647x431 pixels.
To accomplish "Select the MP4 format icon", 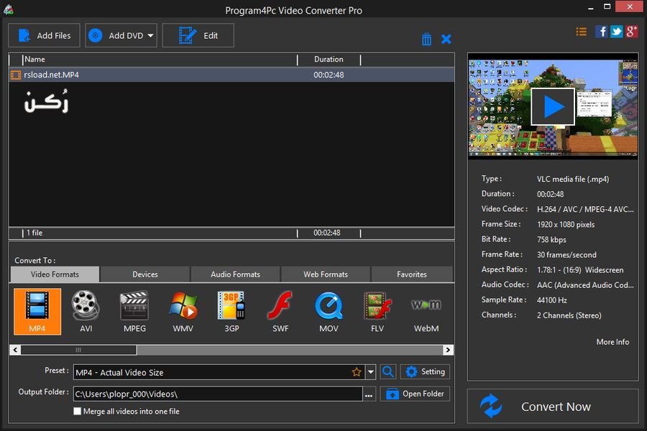I will [x=37, y=311].
